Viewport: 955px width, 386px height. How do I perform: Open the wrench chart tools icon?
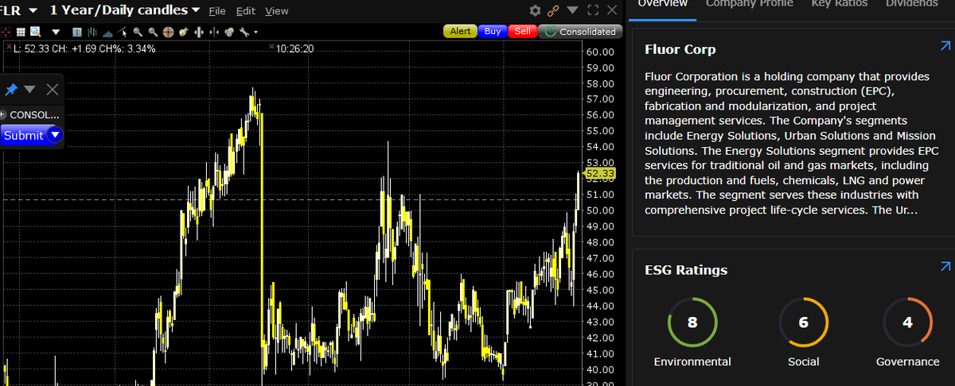(x=244, y=32)
